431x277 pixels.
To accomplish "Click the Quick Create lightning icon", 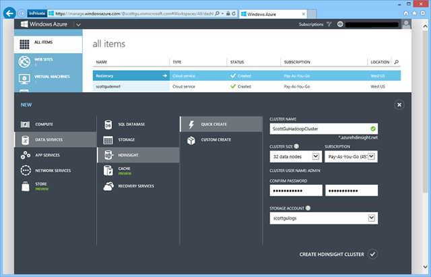I will tap(191, 124).
